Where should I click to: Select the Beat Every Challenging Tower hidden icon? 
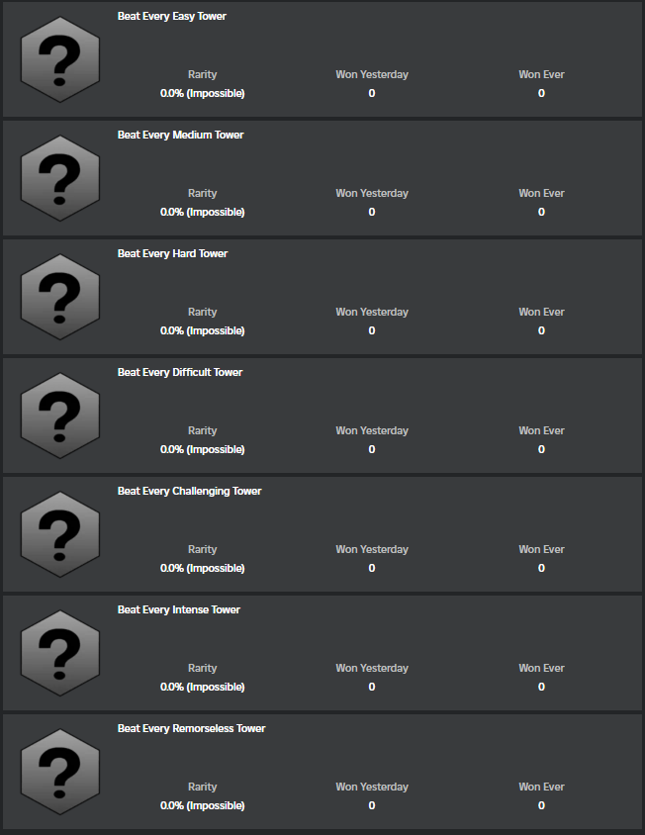pyautogui.click(x=59, y=532)
